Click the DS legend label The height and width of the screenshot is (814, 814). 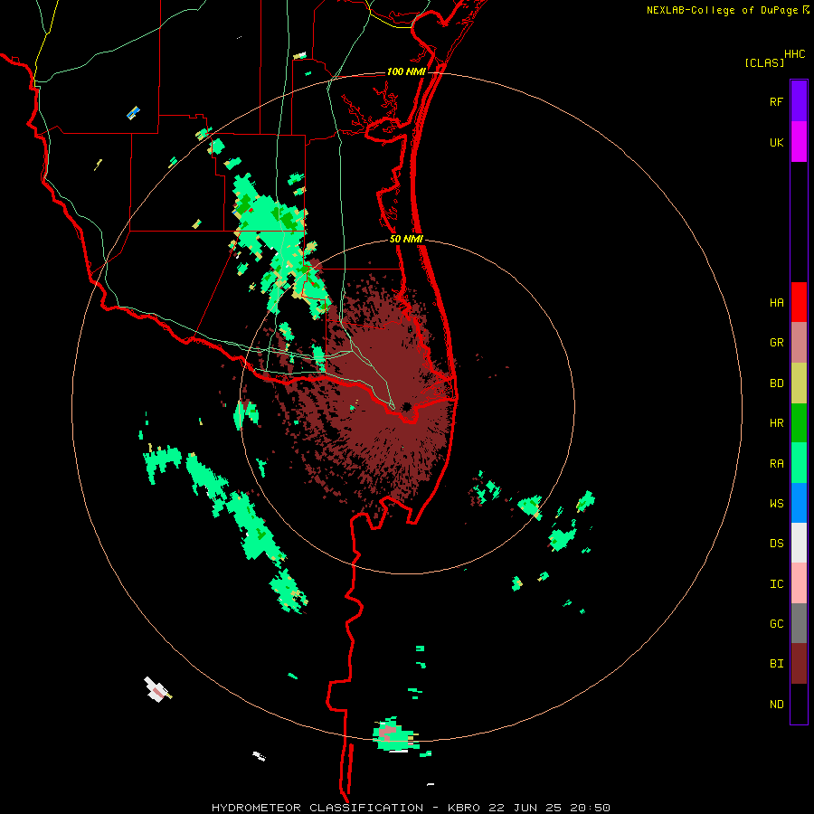(776, 544)
